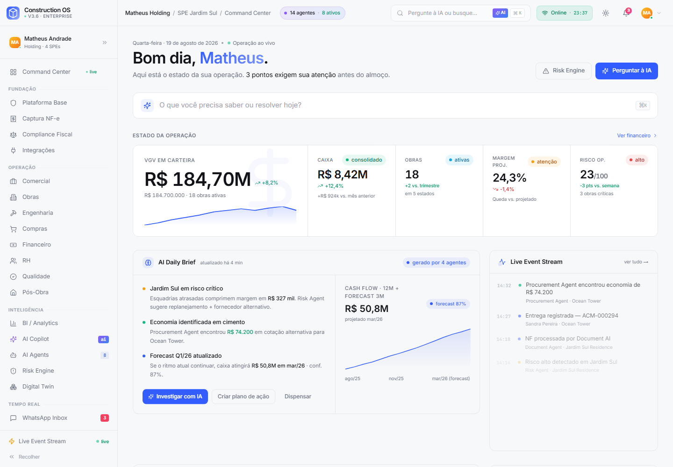Click Dispensar on AI Daily Brief

pos(298,396)
